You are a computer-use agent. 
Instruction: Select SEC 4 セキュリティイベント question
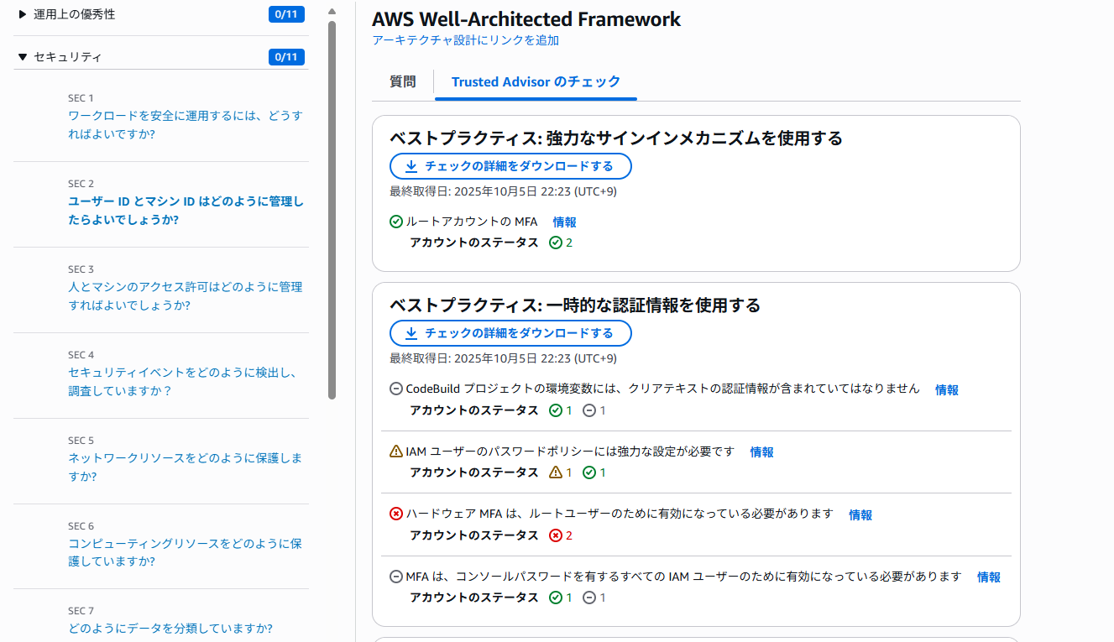pos(183,381)
